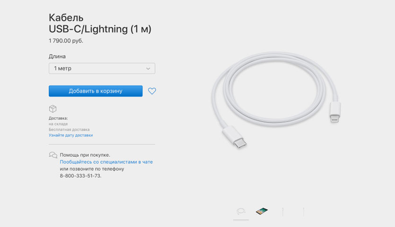The height and width of the screenshot is (227, 395).
Task: Select the third product thumbnail
Action: [x=283, y=211]
